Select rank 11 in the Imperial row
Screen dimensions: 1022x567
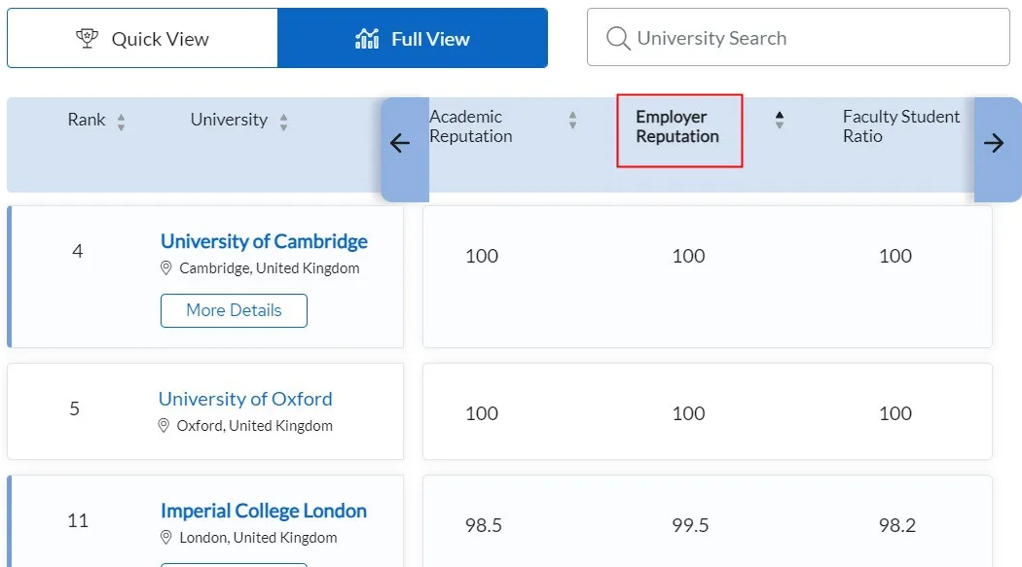[x=78, y=520]
